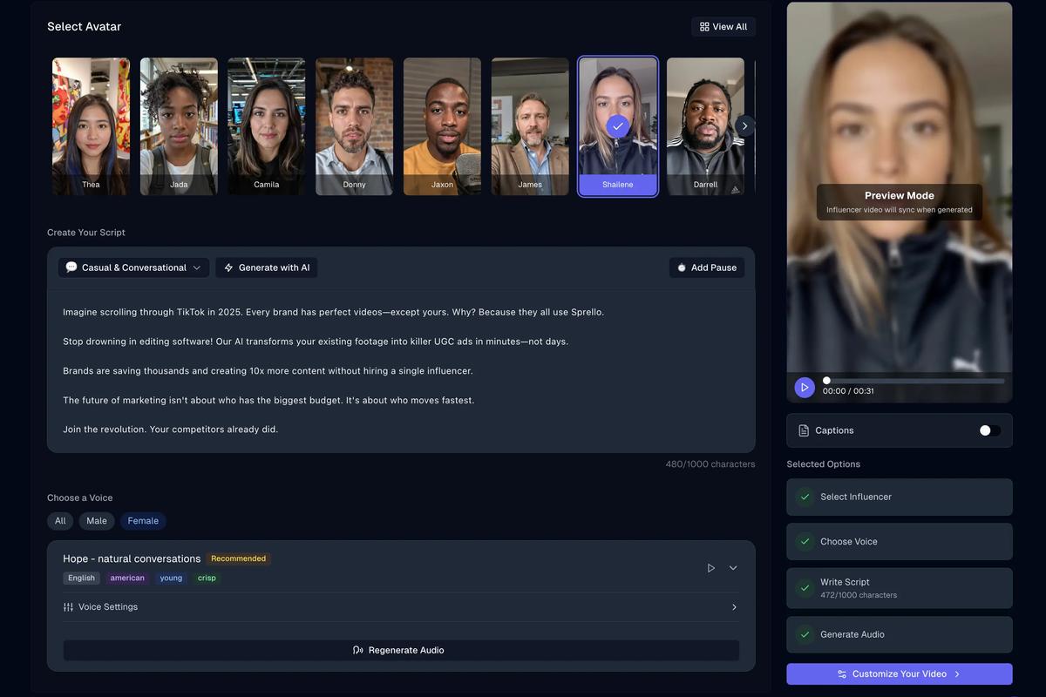This screenshot has height=697, width=1046.
Task: Click inside the script text area
Action: point(401,370)
